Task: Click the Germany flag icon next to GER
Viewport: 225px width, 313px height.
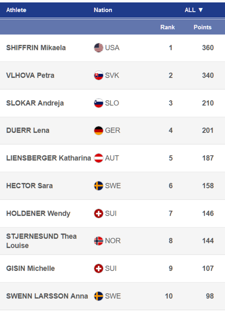Action: [x=99, y=131]
